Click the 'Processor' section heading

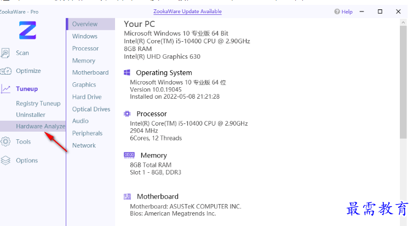(x=151, y=114)
